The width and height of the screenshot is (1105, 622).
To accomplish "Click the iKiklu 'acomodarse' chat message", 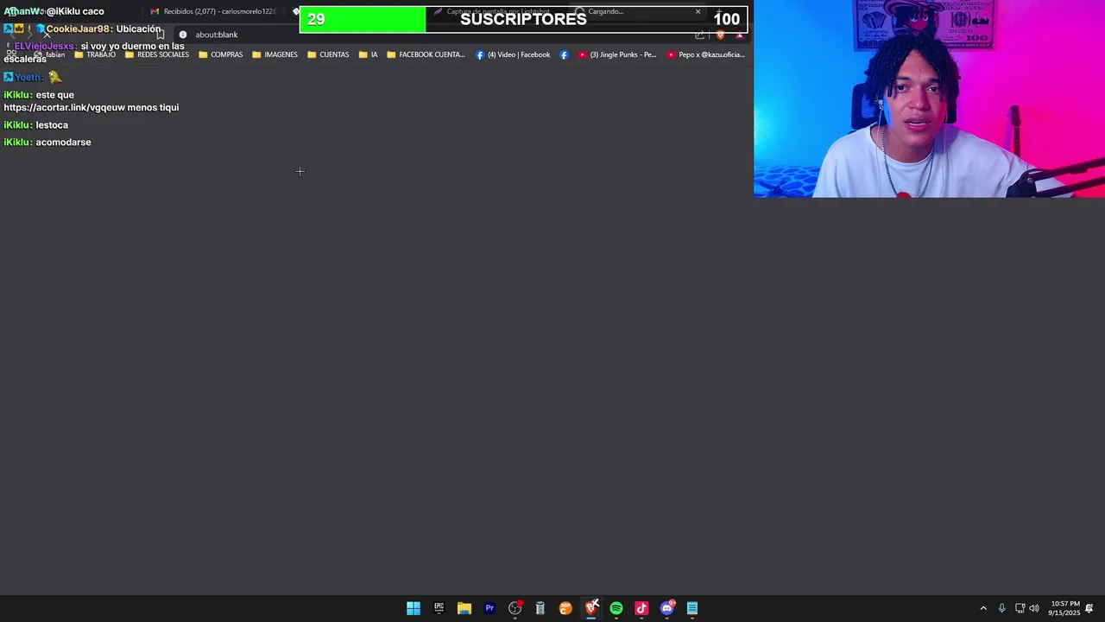I will 47,143.
